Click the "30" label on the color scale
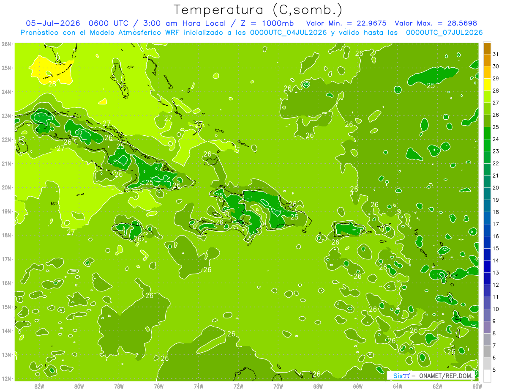 point(496,66)
